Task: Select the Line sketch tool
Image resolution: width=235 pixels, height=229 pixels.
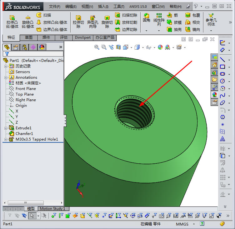Action: (x=222, y=59)
